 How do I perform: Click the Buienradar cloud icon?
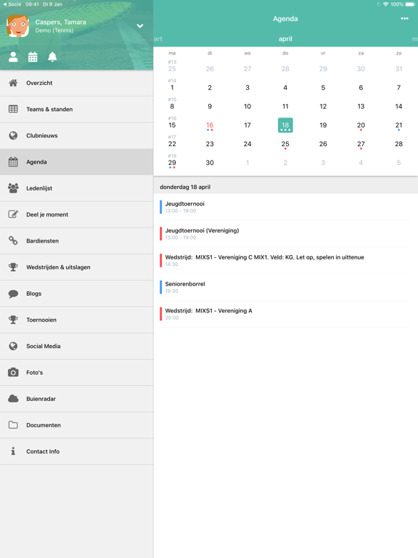coord(13,399)
